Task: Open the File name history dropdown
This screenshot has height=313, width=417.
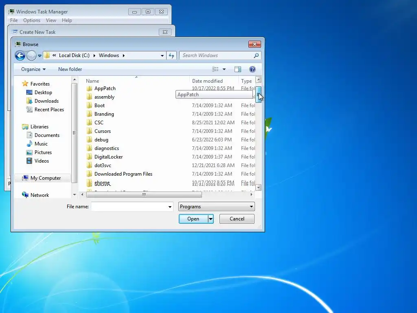Action: [x=170, y=207]
